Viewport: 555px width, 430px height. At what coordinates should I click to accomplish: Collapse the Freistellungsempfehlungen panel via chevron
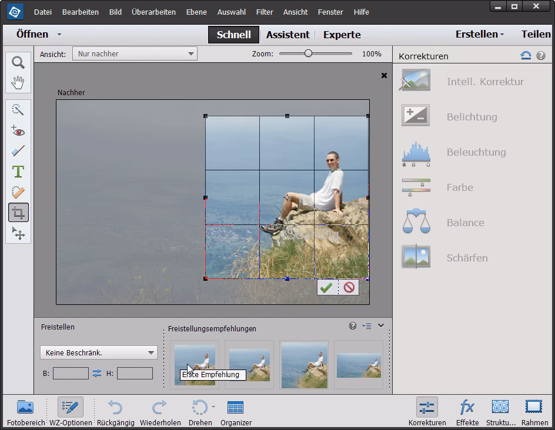(380, 325)
